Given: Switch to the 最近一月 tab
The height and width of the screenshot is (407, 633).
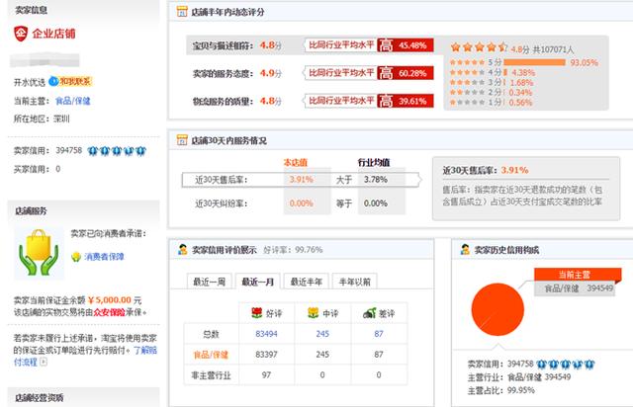Looking at the screenshot, I should tap(257, 282).
